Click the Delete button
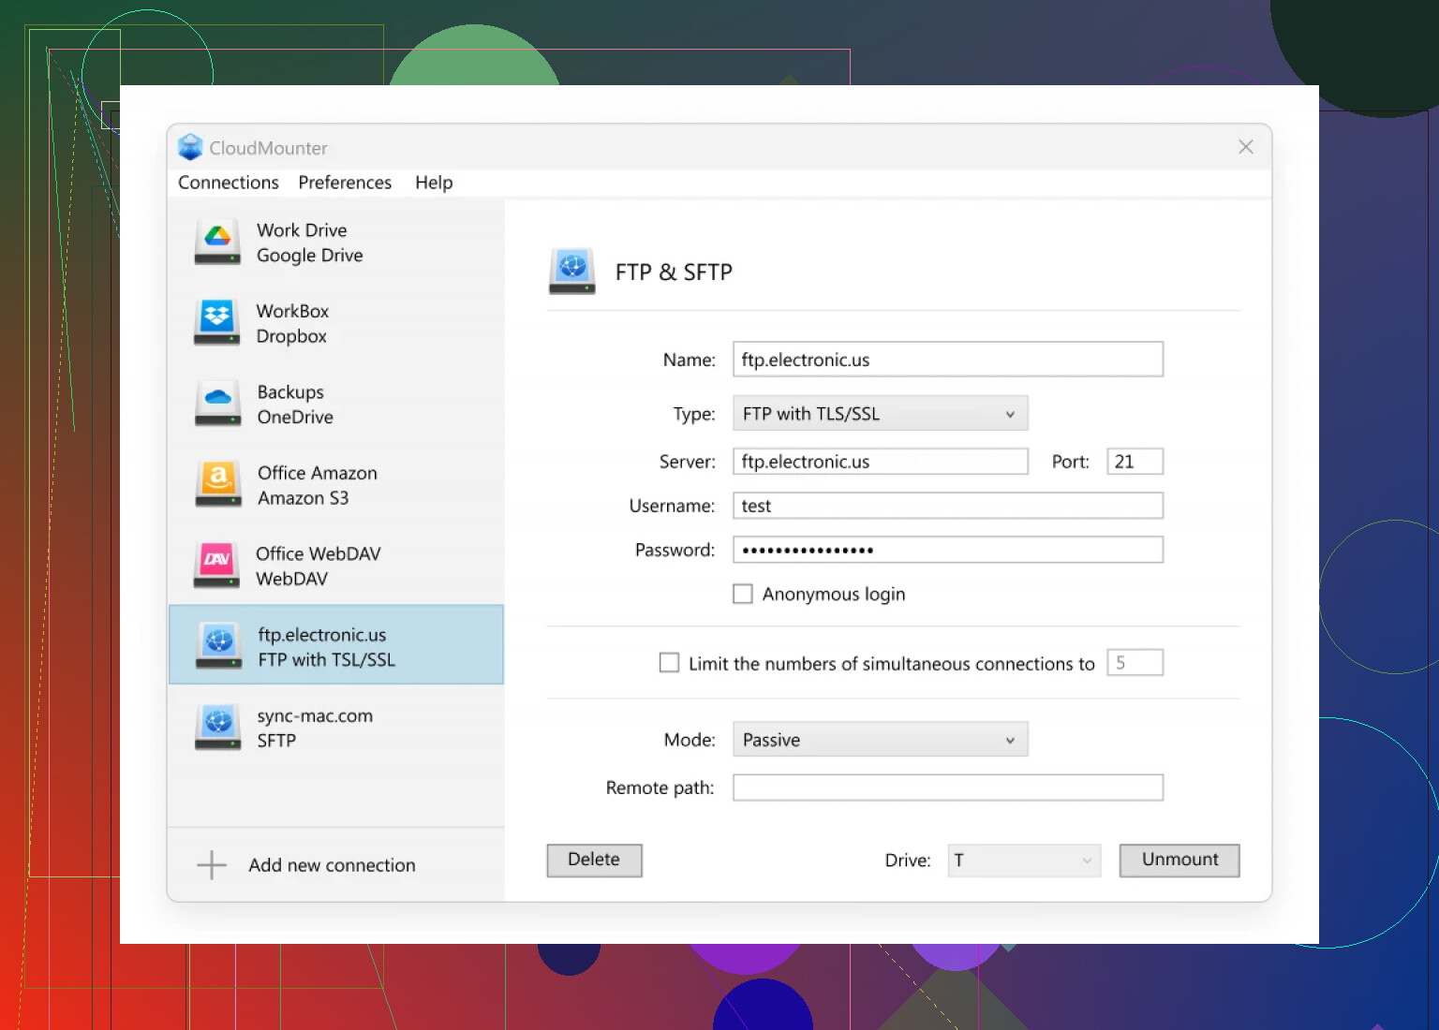This screenshot has height=1030, width=1439. coord(594,861)
